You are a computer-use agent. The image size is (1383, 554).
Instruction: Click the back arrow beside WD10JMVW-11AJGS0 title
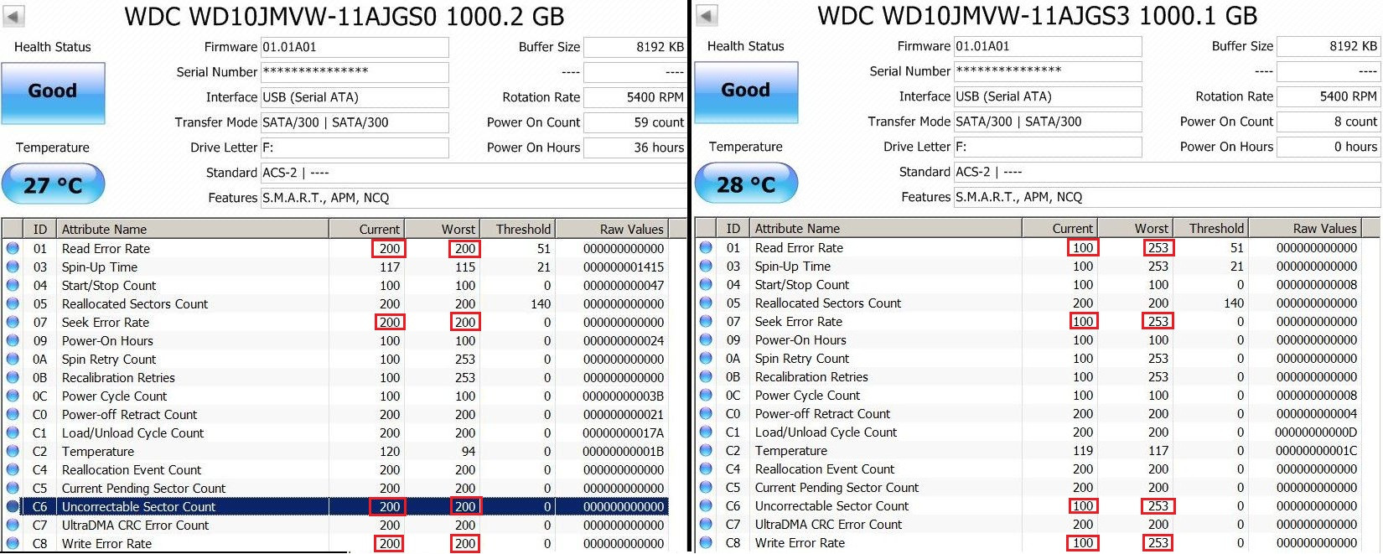13,16
